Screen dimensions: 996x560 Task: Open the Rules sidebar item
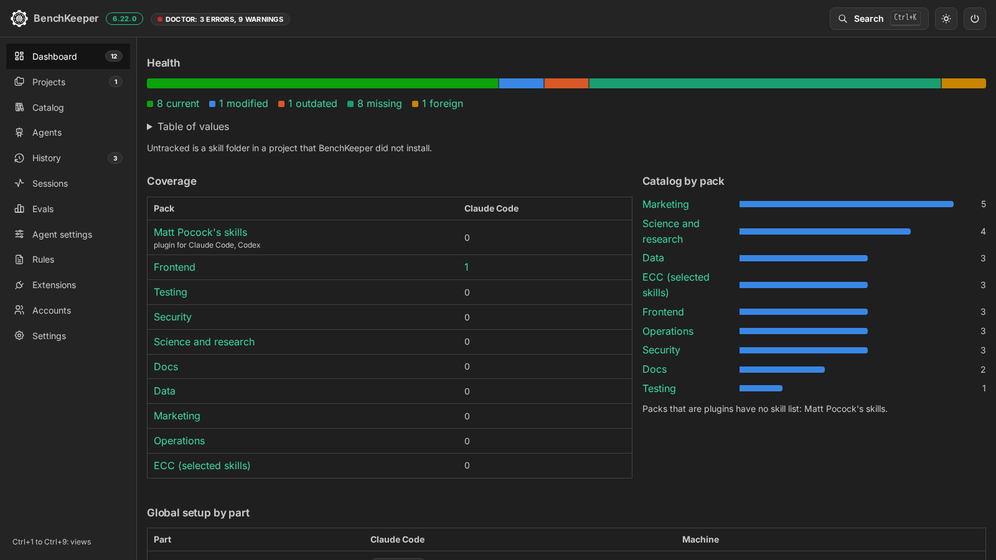pyautogui.click(x=68, y=259)
